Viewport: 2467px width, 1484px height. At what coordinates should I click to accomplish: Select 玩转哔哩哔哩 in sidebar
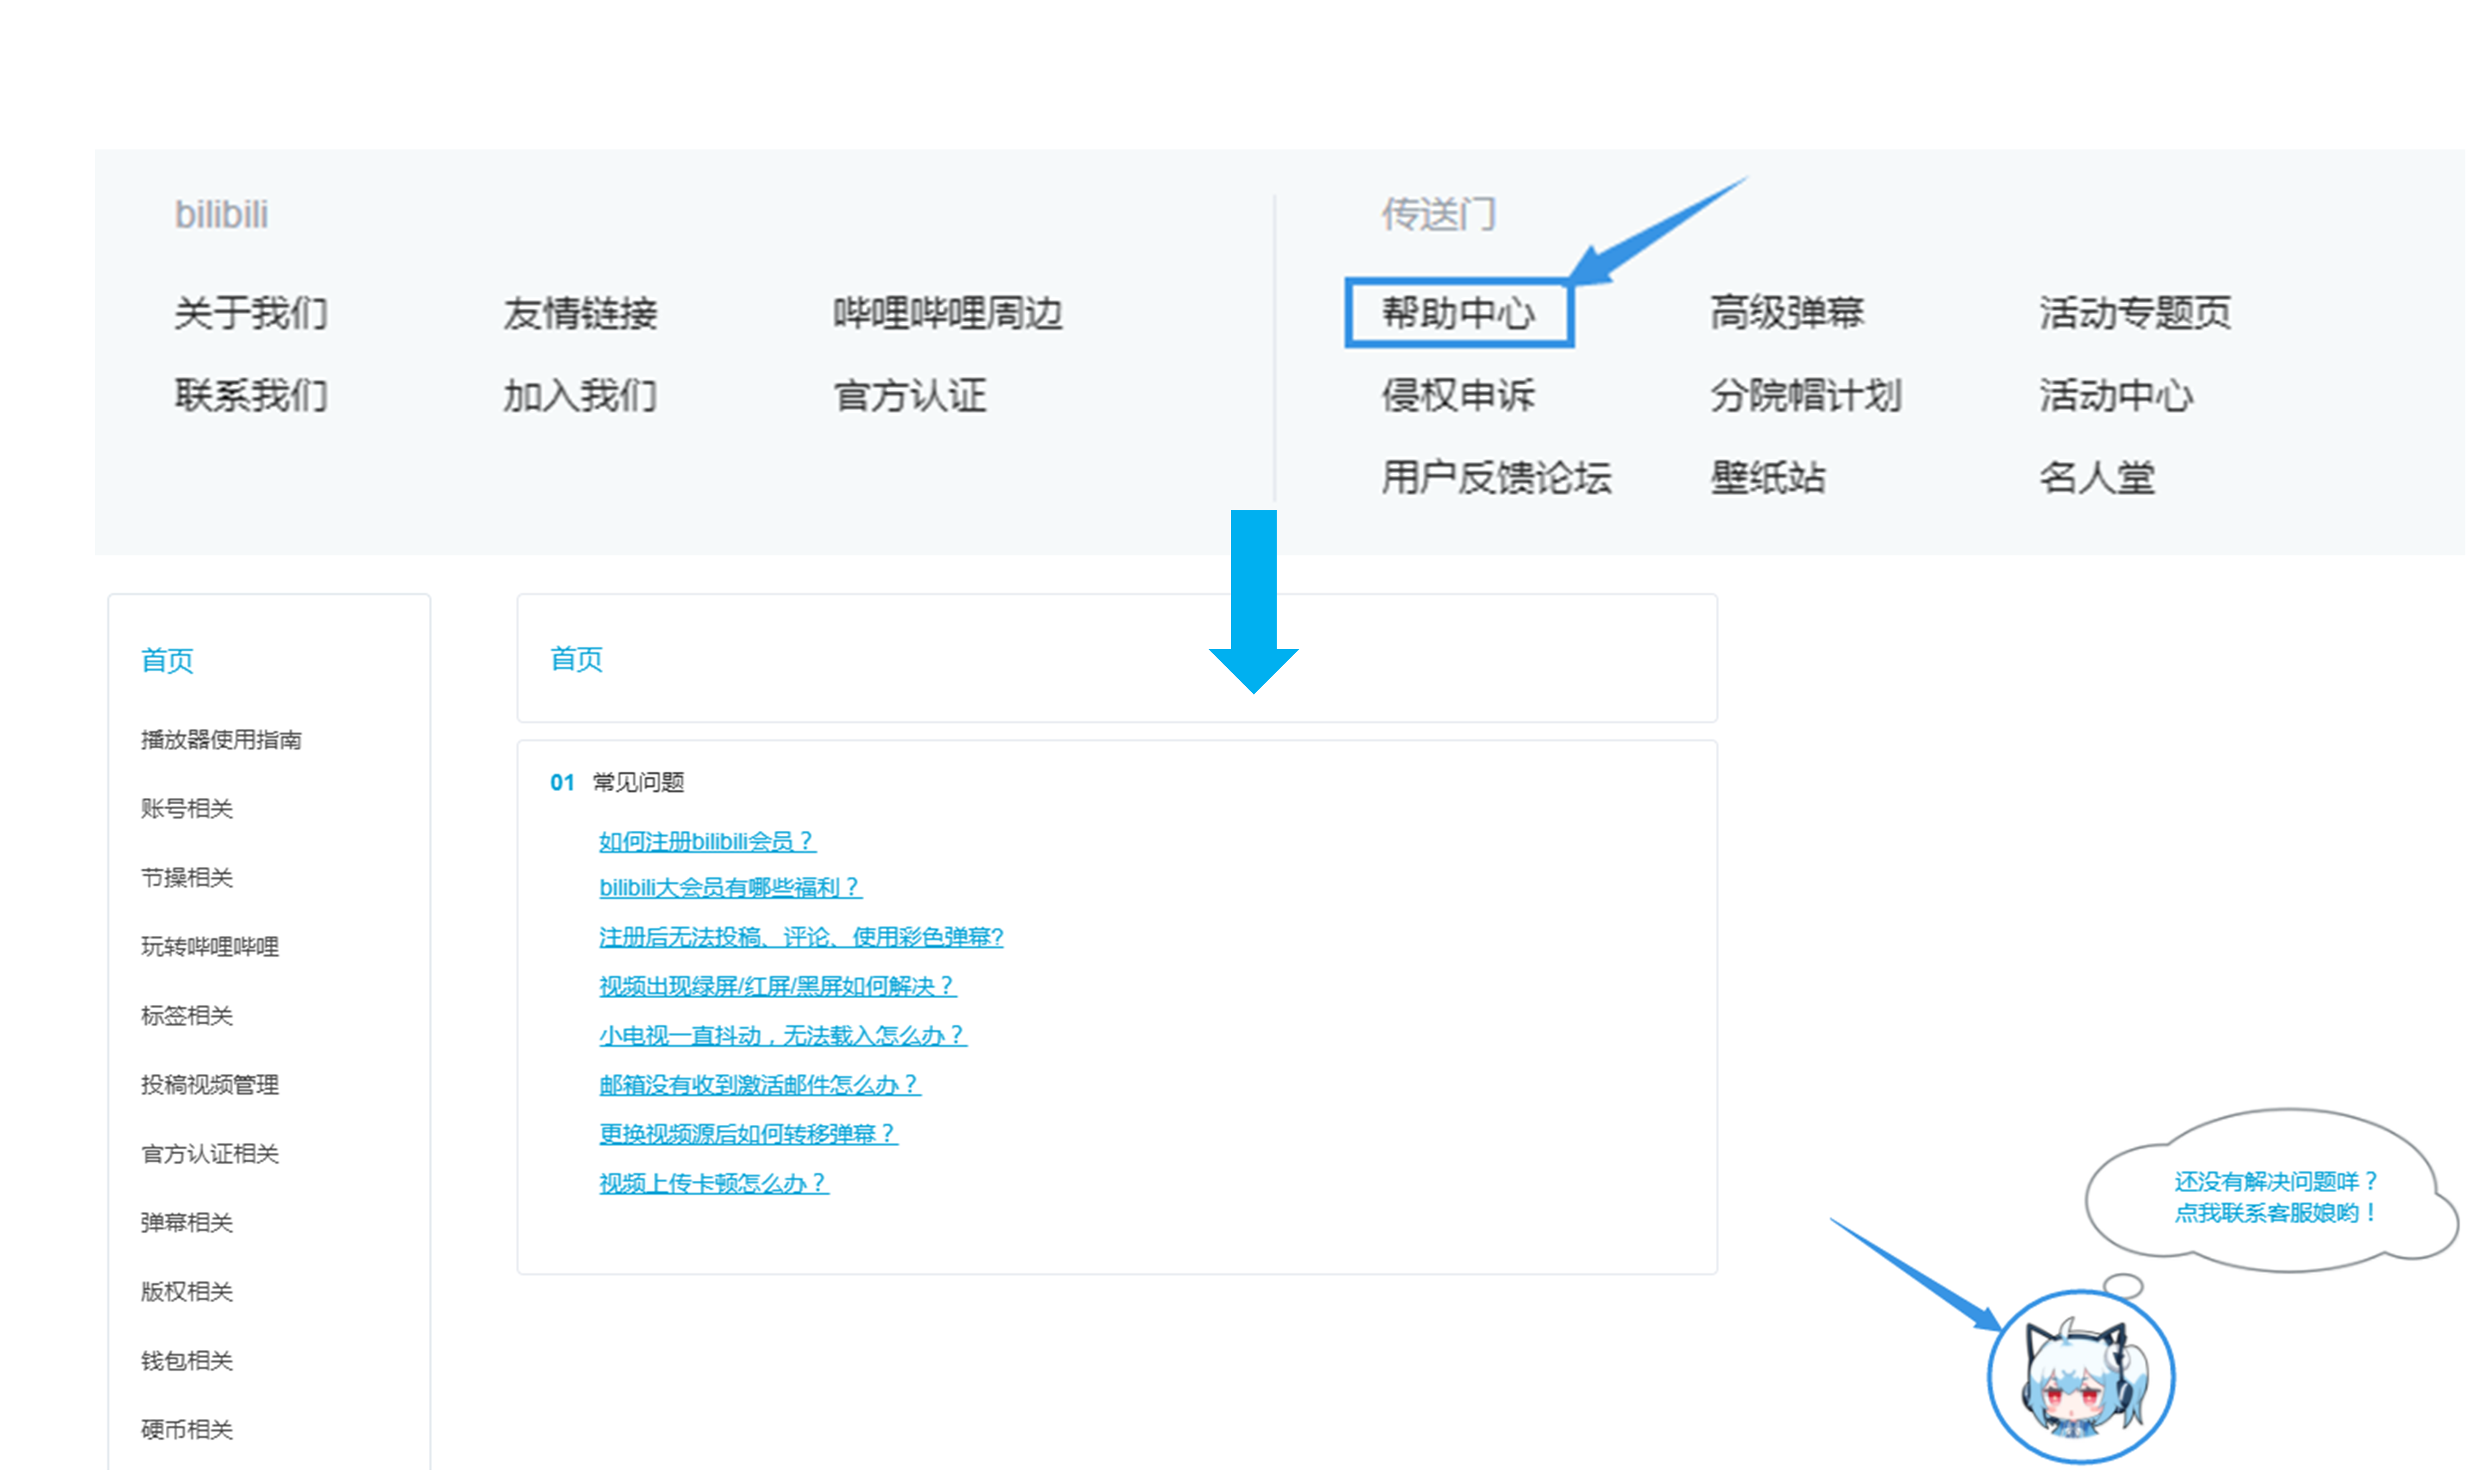210,946
